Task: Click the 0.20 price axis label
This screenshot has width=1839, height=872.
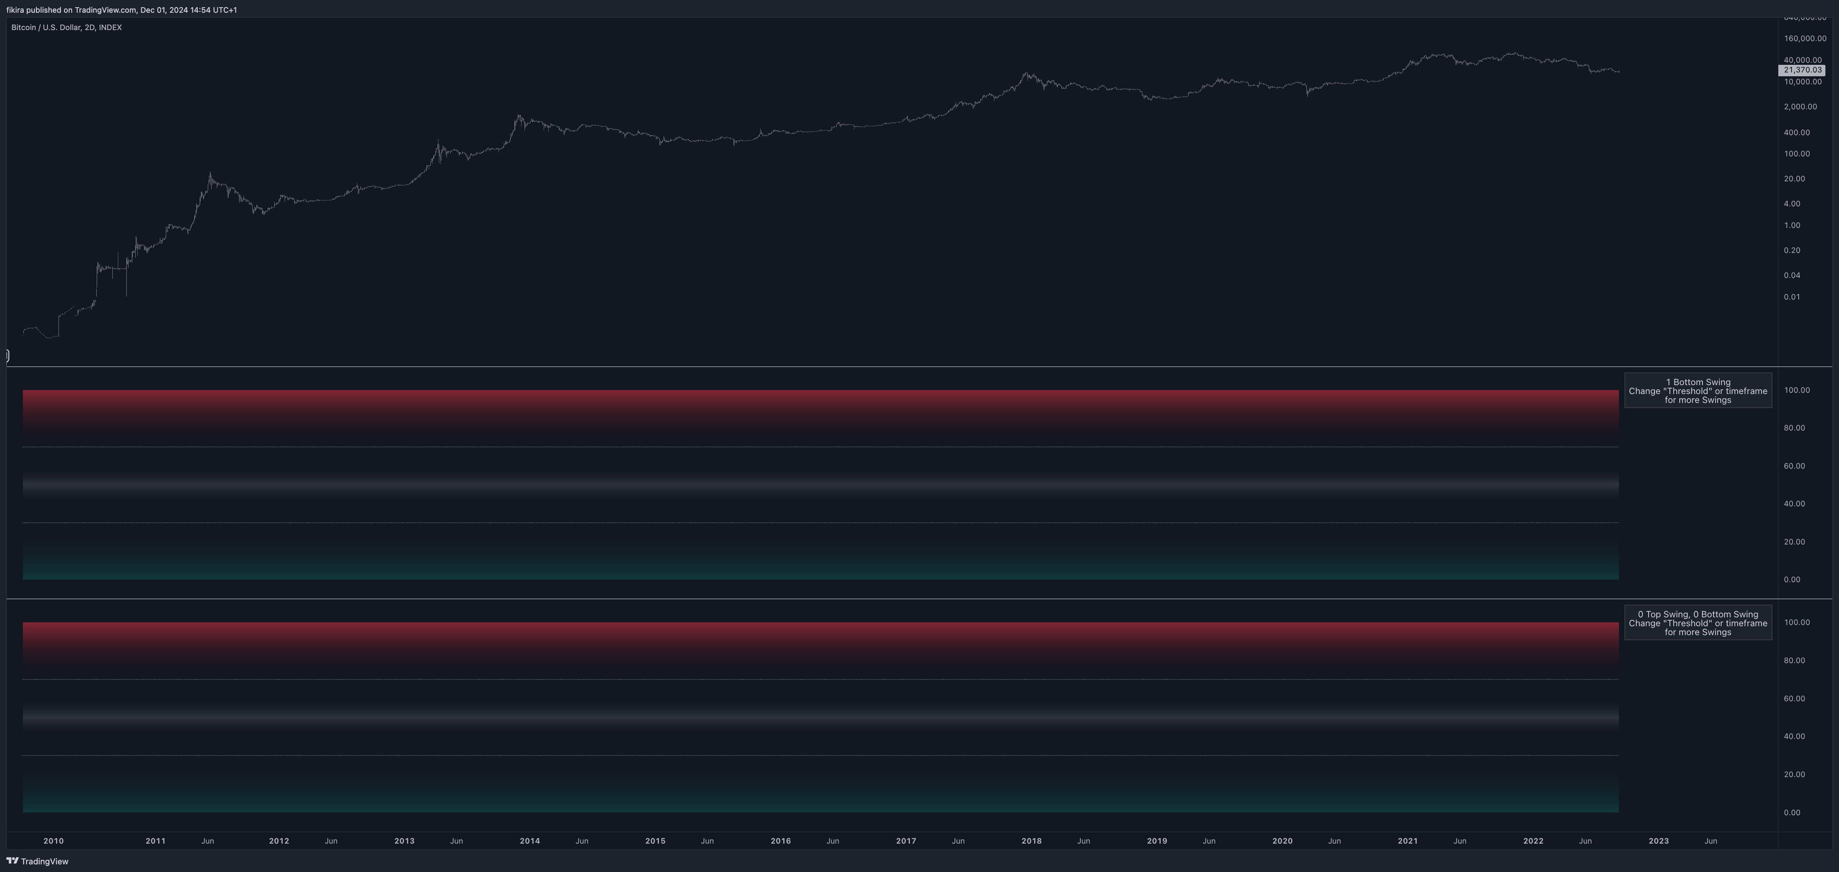Action: click(1792, 250)
